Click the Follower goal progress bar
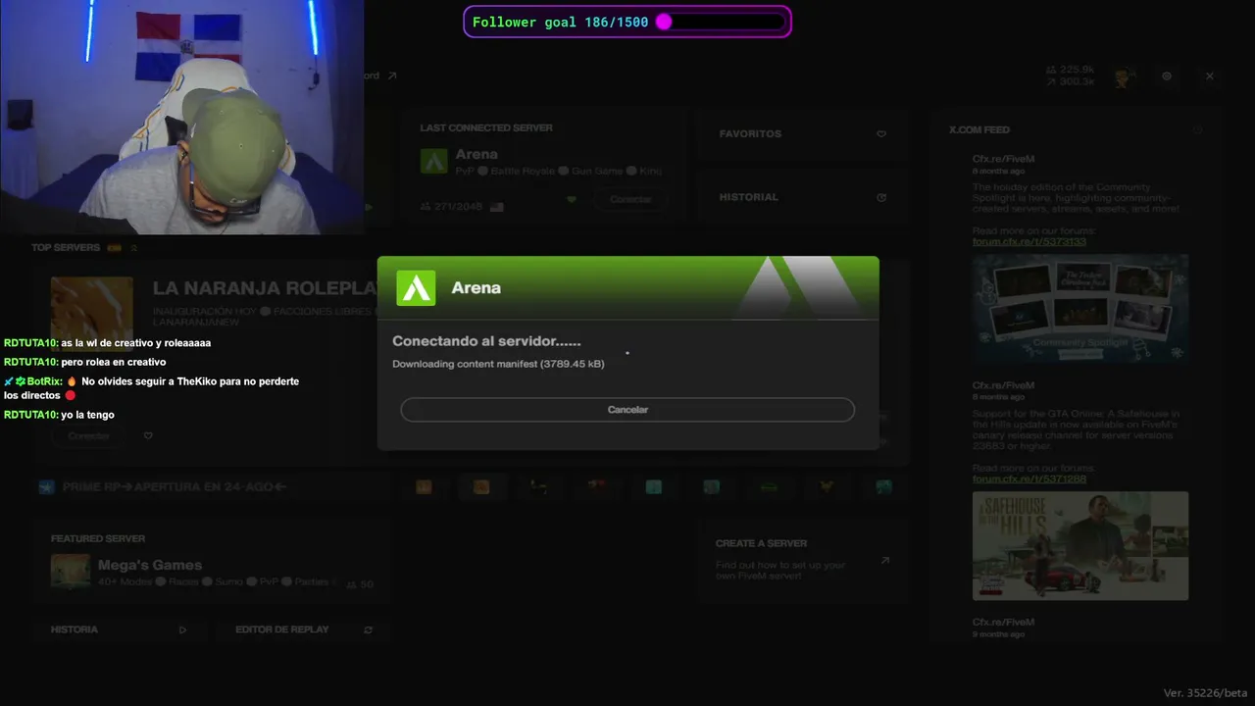This screenshot has height=706, width=1255. click(721, 22)
